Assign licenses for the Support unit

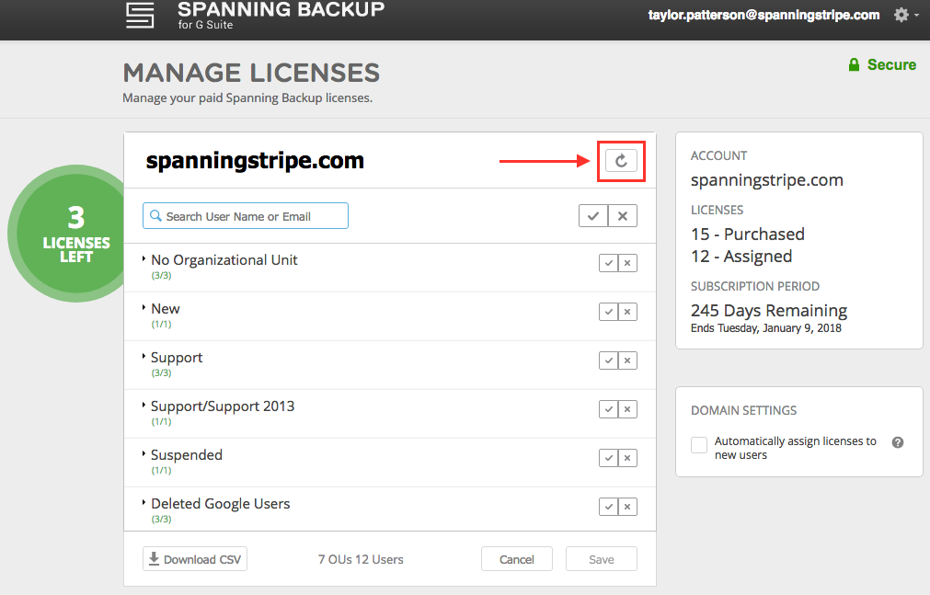(x=609, y=360)
